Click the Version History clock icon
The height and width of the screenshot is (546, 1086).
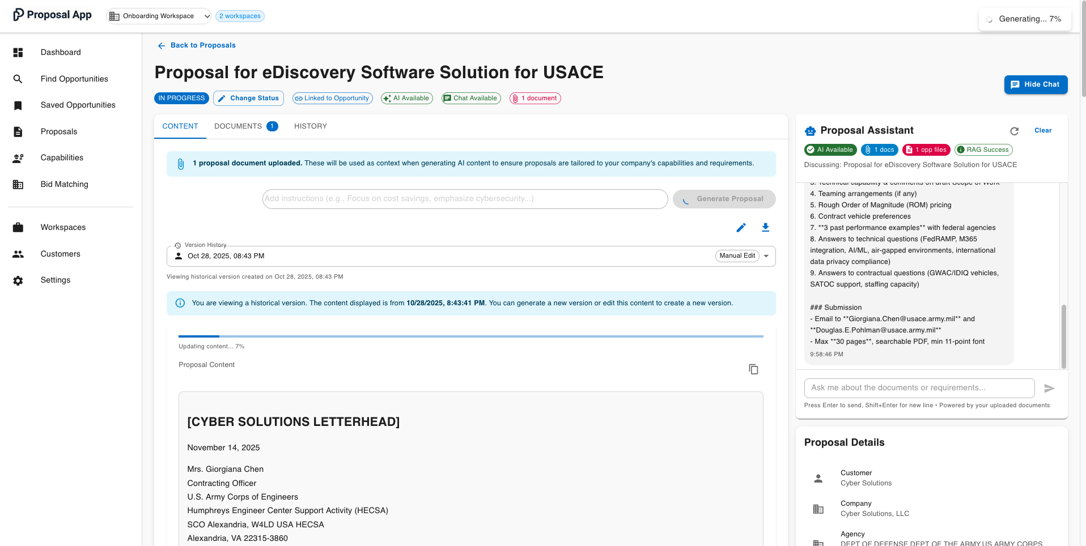click(x=178, y=246)
